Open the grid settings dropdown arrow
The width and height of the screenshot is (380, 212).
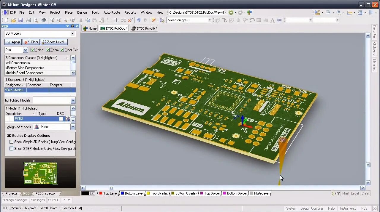[x=375, y=12]
